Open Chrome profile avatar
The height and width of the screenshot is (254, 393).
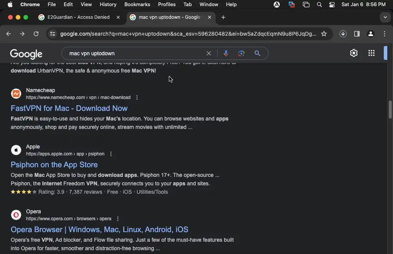click(x=371, y=34)
